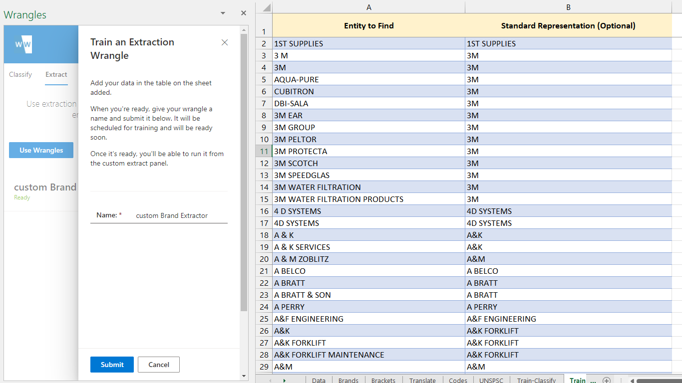This screenshot has width=682, height=383.
Task: Switch to the Classify tab
Action: 20,74
